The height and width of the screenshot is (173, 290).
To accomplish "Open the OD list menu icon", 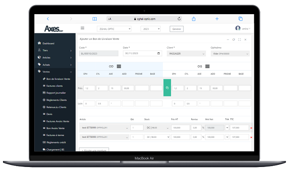I will point(119,67).
